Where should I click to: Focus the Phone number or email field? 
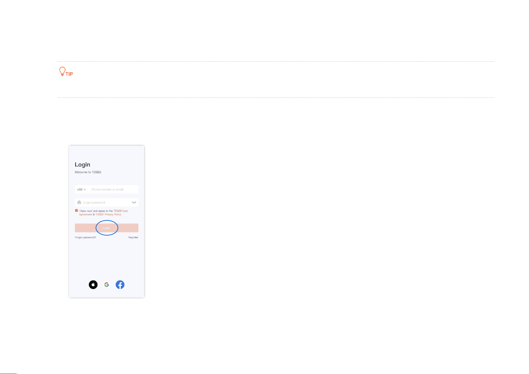point(114,189)
